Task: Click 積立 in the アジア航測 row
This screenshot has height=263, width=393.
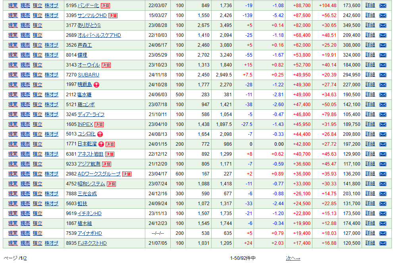Action: [38, 164]
